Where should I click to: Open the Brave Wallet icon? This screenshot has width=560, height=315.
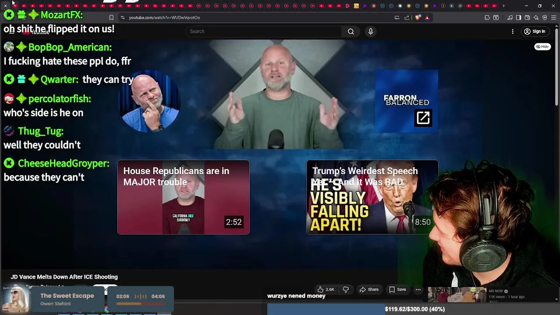pos(527,17)
